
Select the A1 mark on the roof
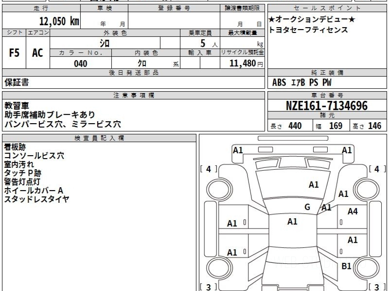(x=292, y=221)
